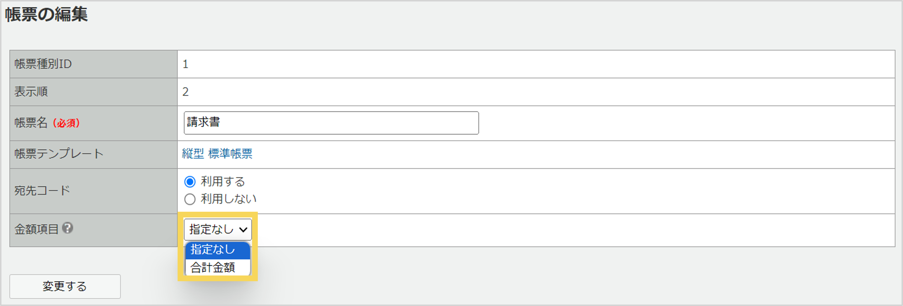The image size is (903, 306).
Task: Click the 帳票の編集 page heading
Action: pyautogui.click(x=46, y=15)
